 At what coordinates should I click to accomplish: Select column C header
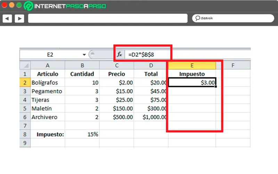[x=117, y=65]
